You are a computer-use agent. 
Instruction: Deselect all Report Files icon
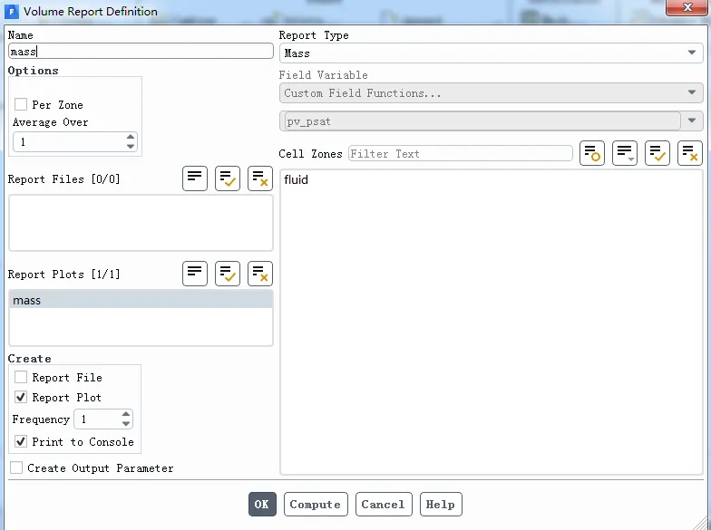260,178
